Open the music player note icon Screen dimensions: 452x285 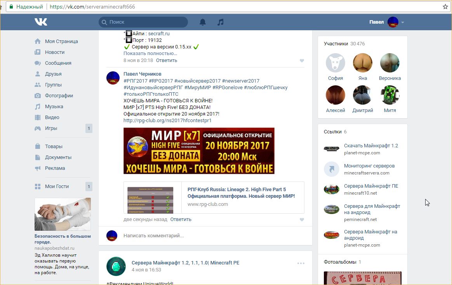[221, 22]
